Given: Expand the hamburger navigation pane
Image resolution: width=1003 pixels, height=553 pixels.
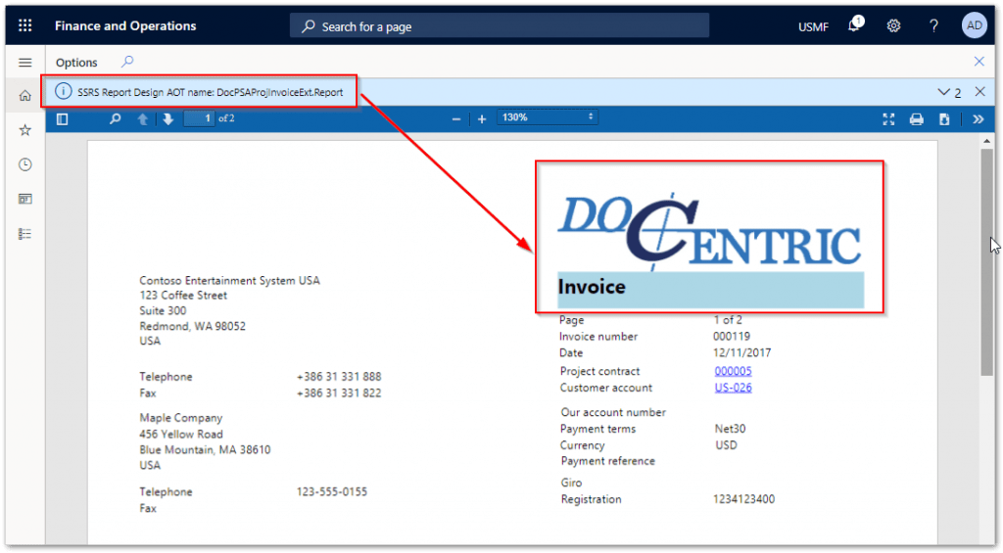Looking at the screenshot, I should click(24, 62).
